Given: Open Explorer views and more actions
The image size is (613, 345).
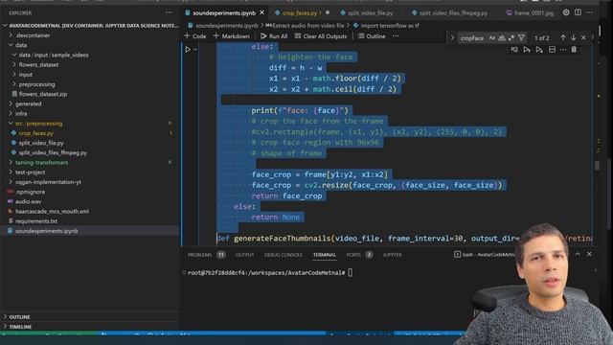Looking at the screenshot, I should pos(169,12).
